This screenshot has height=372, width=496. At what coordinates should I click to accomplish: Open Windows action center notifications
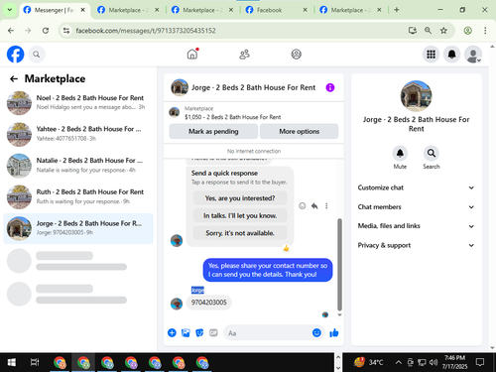click(x=480, y=362)
